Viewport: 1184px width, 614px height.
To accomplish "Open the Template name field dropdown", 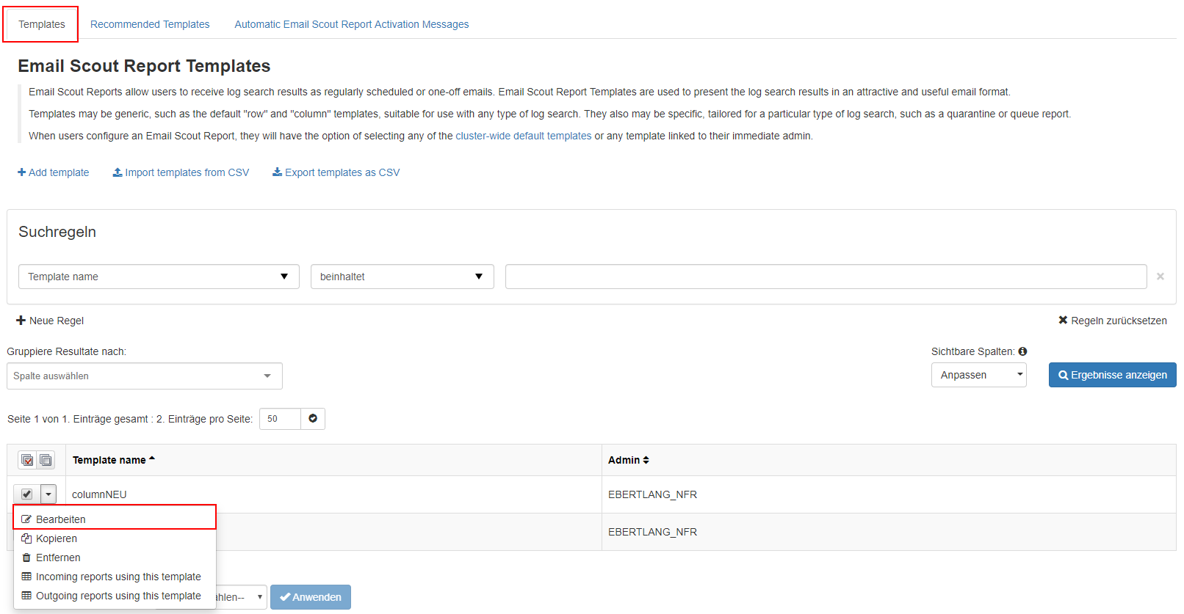I will click(x=159, y=277).
